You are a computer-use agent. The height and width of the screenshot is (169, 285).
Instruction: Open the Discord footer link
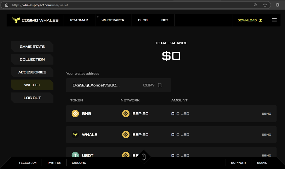[79, 163]
